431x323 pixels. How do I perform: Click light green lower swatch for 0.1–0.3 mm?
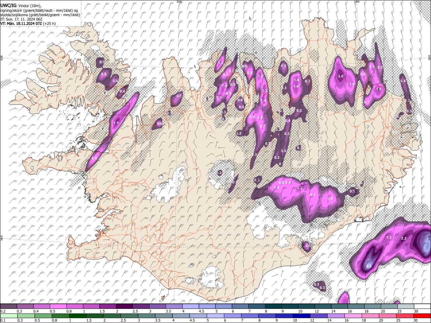8,316
